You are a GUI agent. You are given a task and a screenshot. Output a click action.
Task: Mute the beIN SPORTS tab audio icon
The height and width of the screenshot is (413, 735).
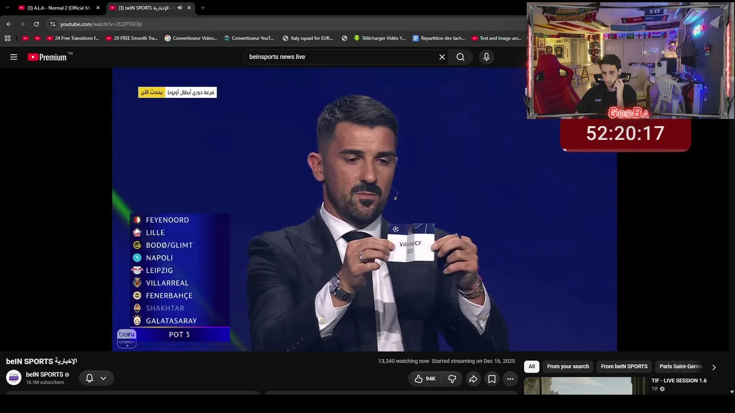click(180, 8)
